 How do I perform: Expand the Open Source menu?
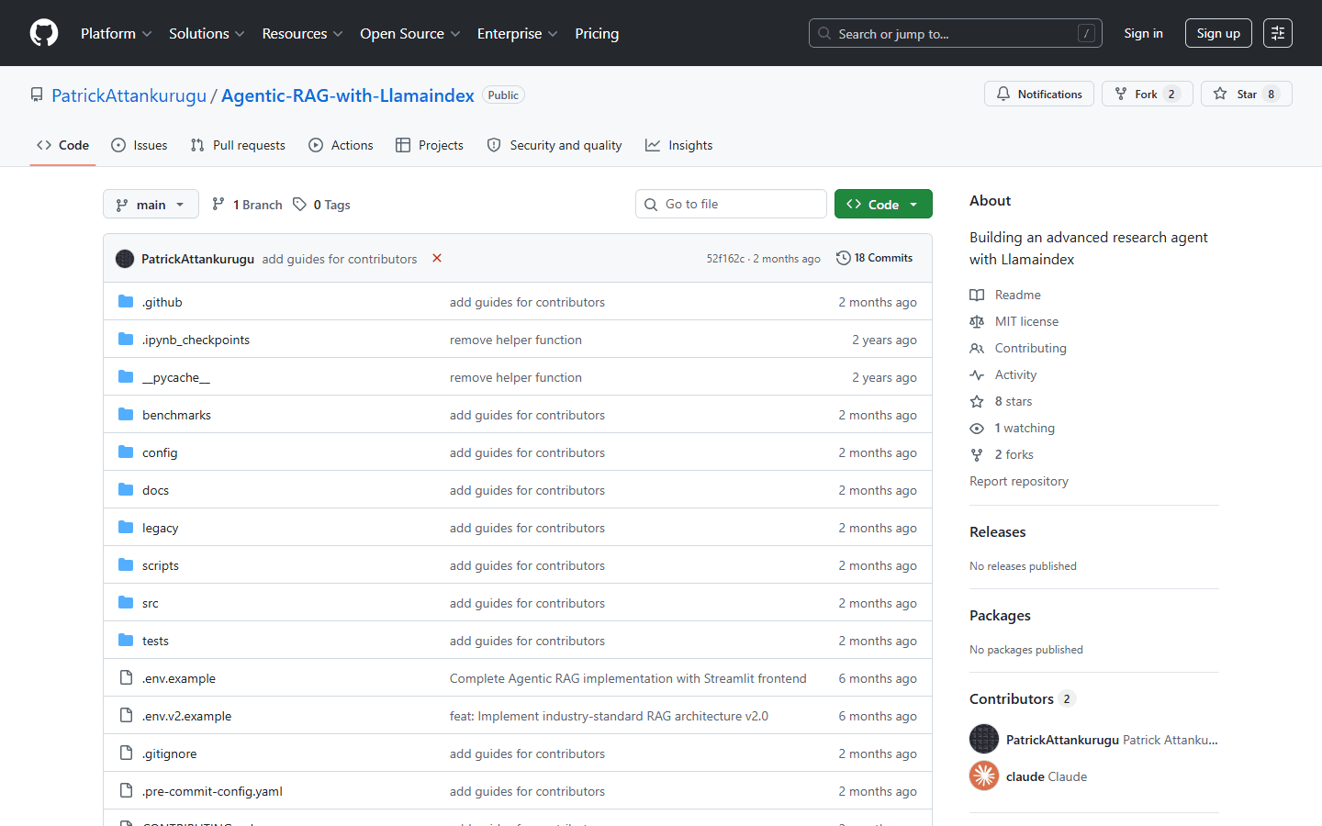[410, 33]
